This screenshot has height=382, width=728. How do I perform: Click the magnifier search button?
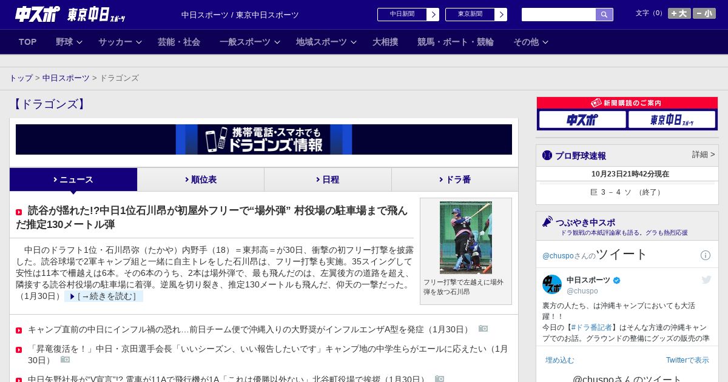coord(604,15)
